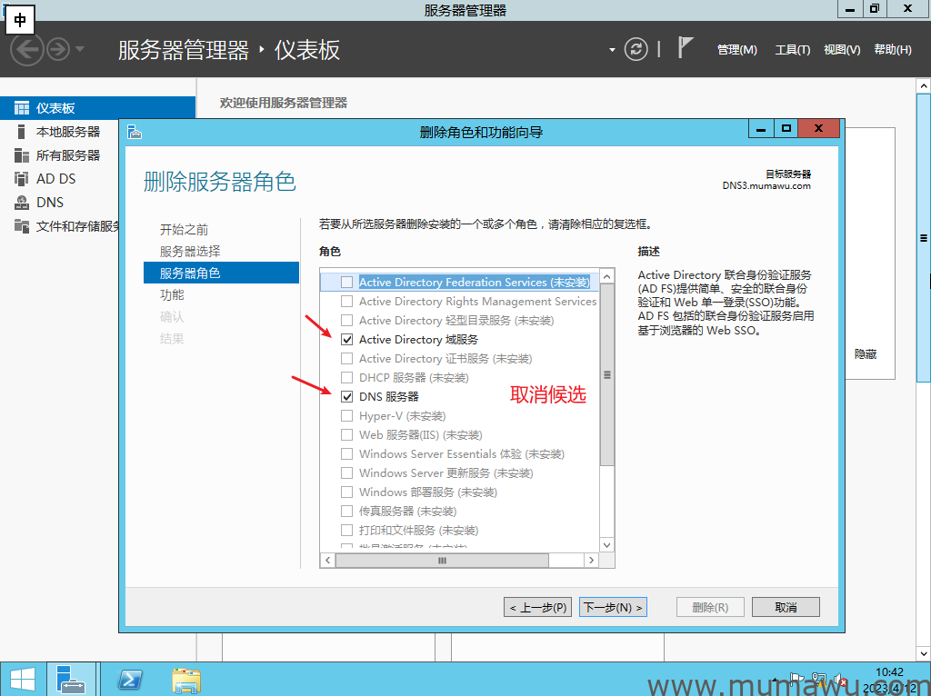The height and width of the screenshot is (696, 931).
Task: Open Windows Start button
Action: (22, 680)
